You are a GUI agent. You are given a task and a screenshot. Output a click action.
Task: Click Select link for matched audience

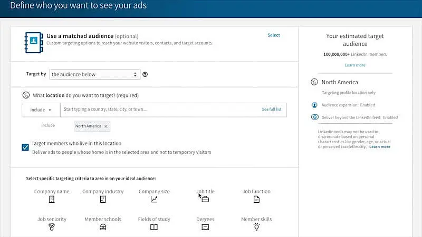(x=274, y=35)
